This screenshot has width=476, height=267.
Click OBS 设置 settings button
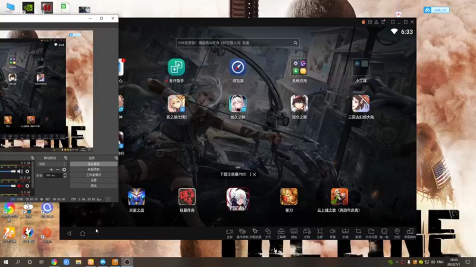[93, 180]
